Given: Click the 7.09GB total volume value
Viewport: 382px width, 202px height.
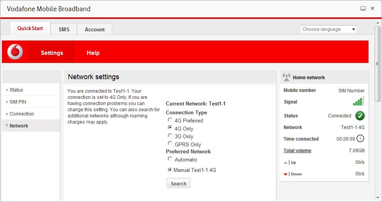Looking at the screenshot, I should pyautogui.click(x=357, y=151).
